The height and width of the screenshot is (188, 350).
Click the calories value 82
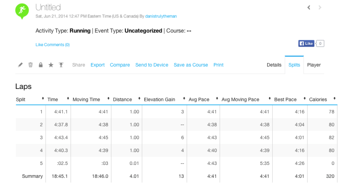coord(332,138)
